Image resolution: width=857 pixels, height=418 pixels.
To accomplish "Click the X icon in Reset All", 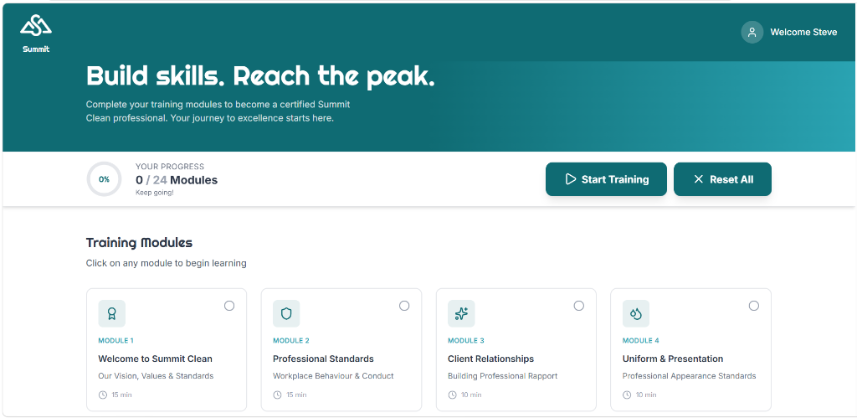I will point(699,179).
